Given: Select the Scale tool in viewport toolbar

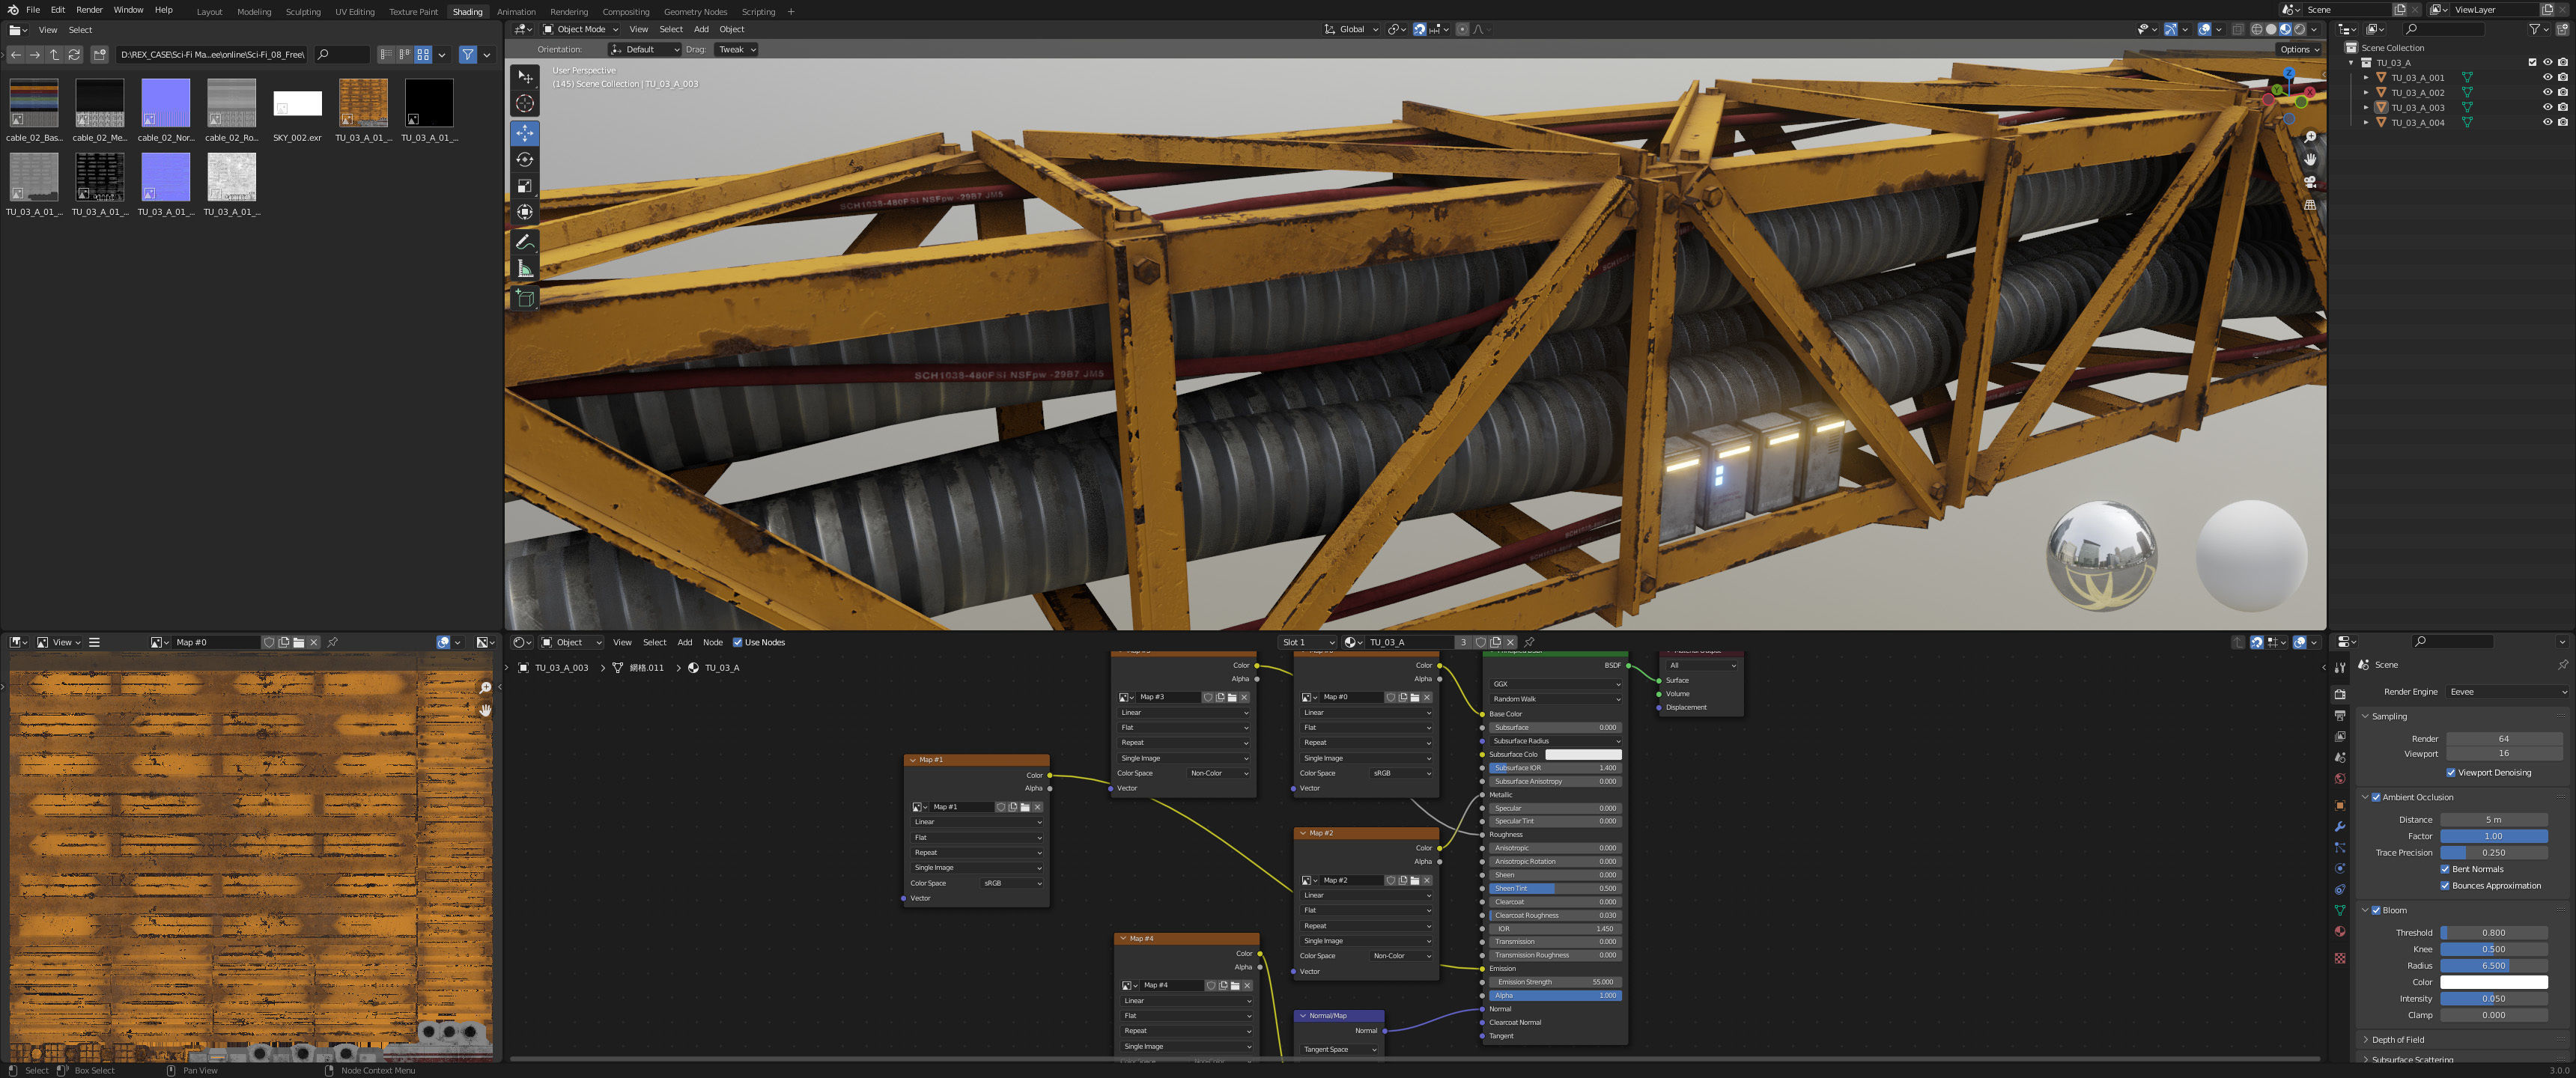Looking at the screenshot, I should 524,185.
